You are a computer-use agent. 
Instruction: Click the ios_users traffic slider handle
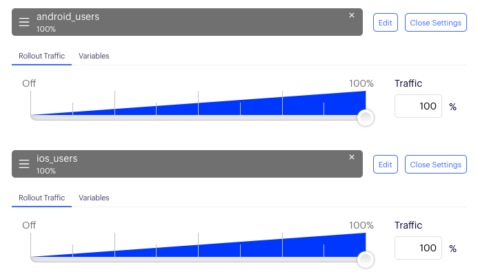(366, 259)
